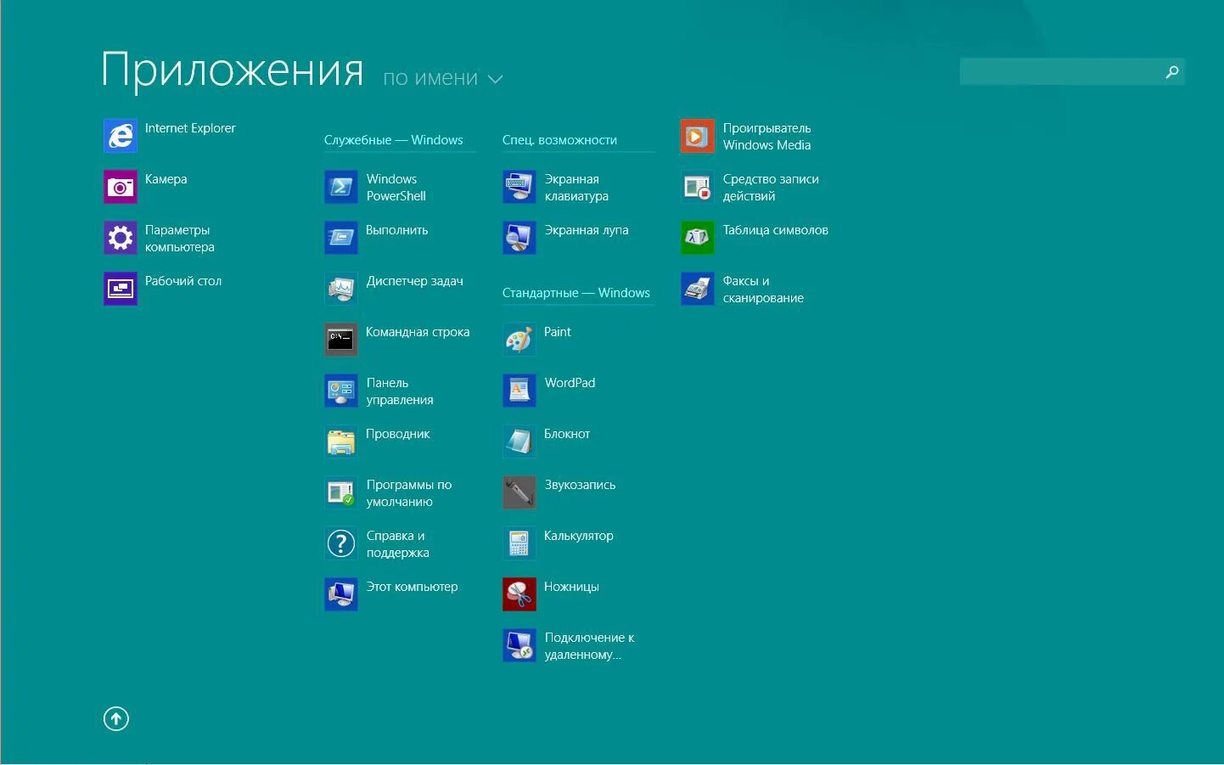
Task: Click the 'Рабочий стол' label
Action: (183, 281)
